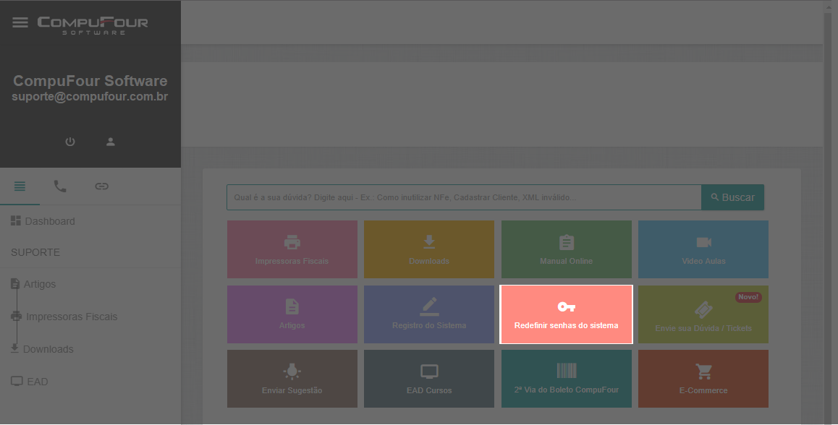Open the Video Aulas tile
The image size is (838, 425).
[x=703, y=249]
